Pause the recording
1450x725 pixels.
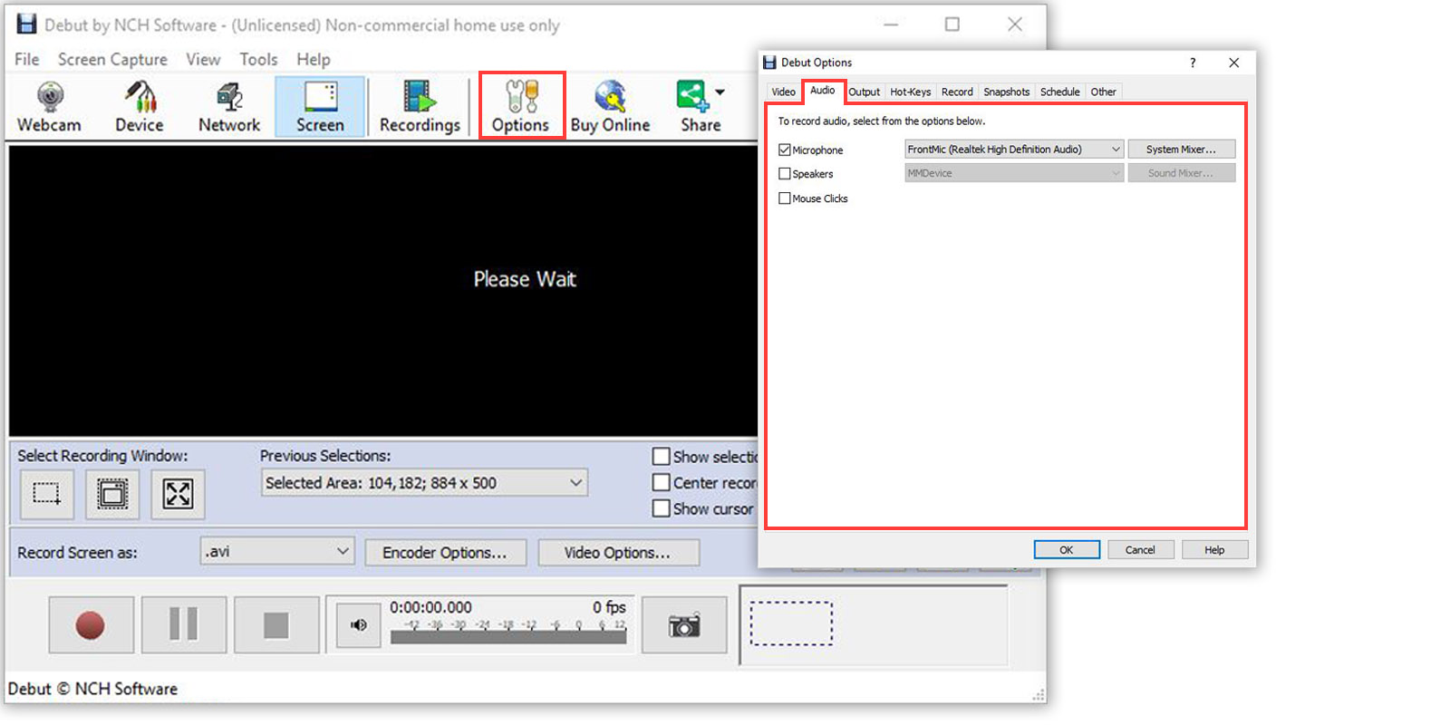coord(184,624)
